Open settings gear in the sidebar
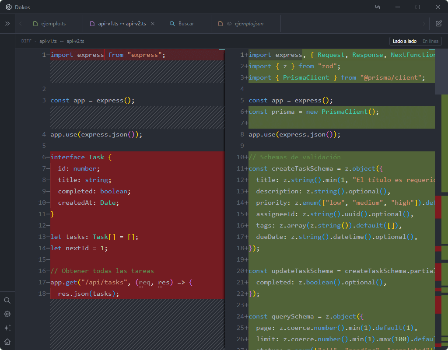Screen dimensions: 448x350 [7, 314]
